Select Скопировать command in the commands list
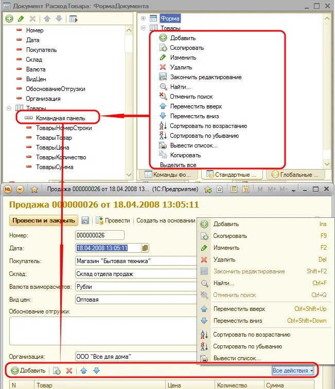The height and width of the screenshot is (389, 335). tap(187, 48)
